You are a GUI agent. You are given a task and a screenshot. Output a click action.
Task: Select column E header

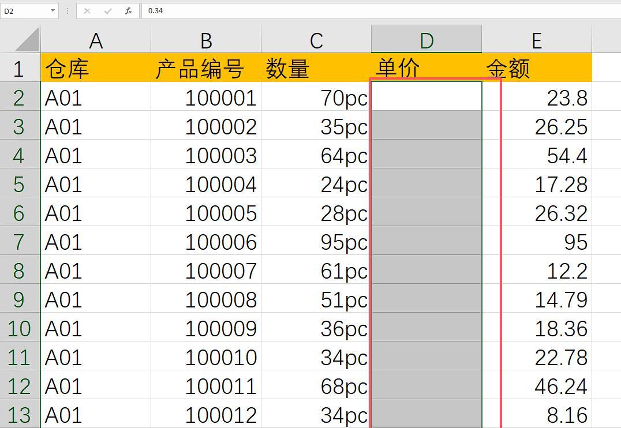[x=537, y=40]
